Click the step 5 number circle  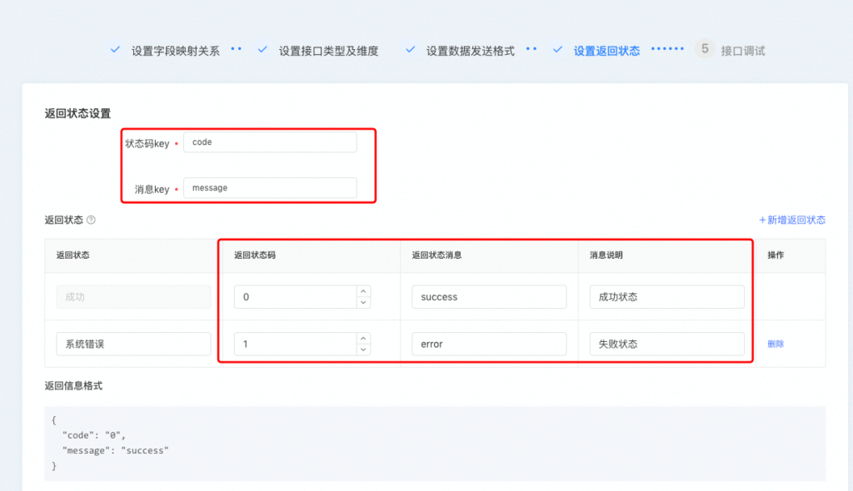coord(705,49)
